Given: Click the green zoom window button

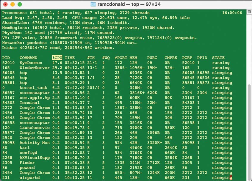Looking at the screenshot, I should [x=20, y=4].
